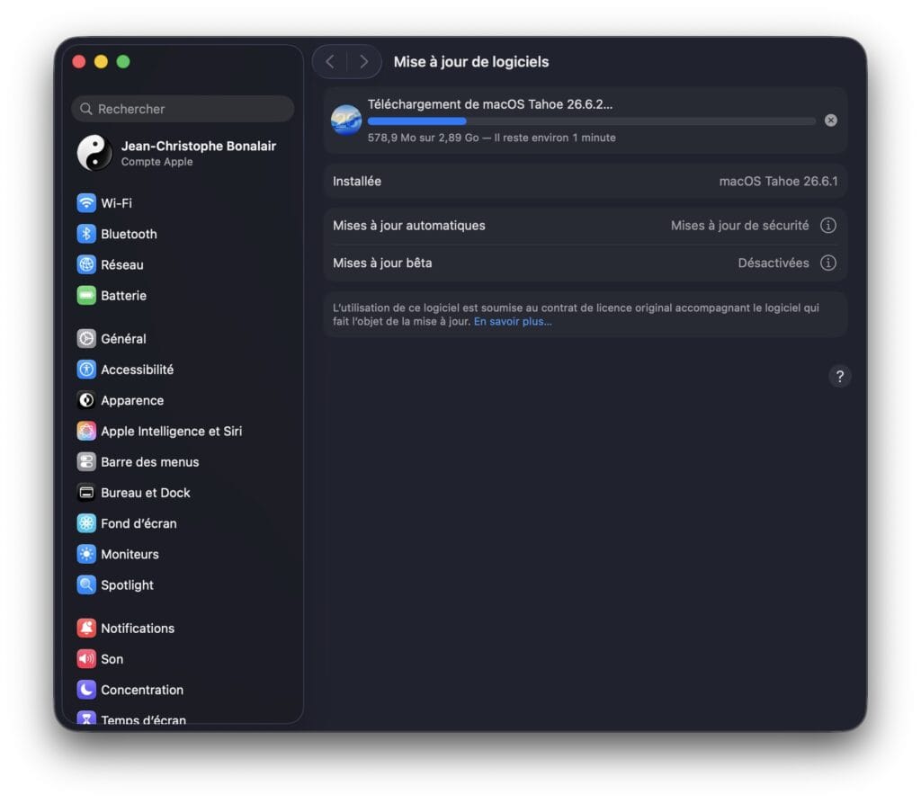Open the Notifications bell icon

pyautogui.click(x=86, y=628)
